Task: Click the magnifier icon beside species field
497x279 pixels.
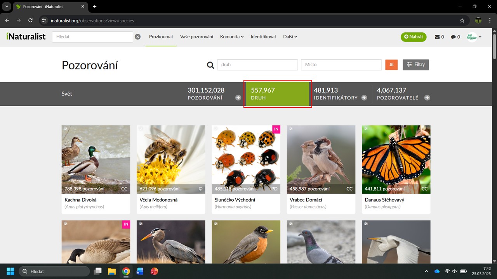Action: 210,65
